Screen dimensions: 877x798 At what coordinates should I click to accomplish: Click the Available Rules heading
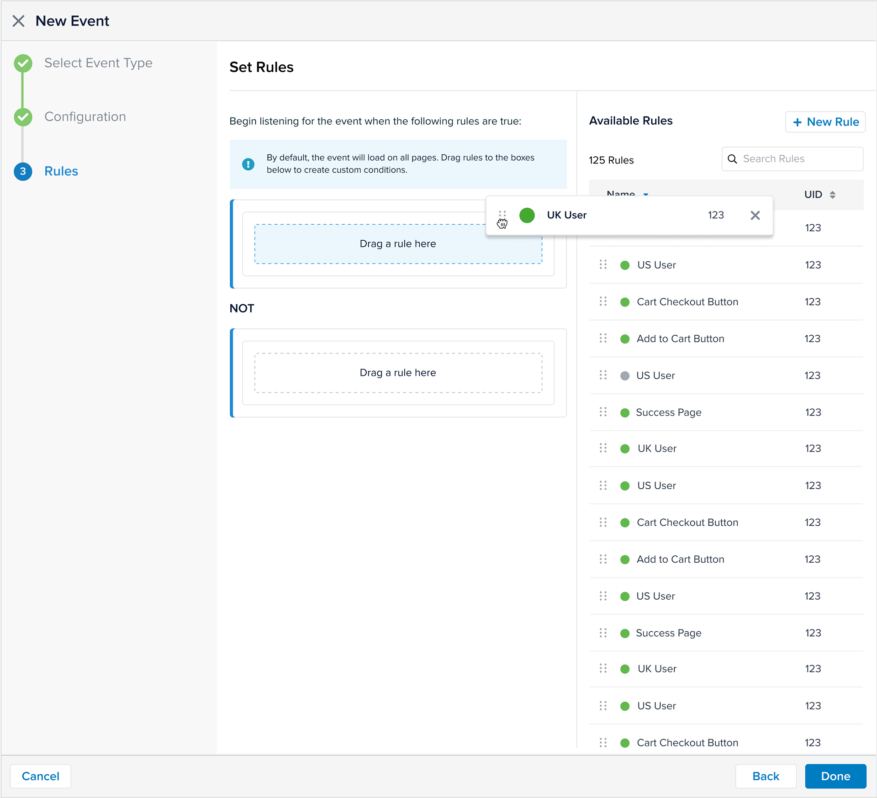631,121
